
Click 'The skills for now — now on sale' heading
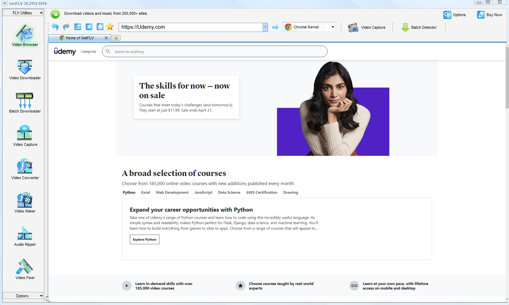(184, 90)
